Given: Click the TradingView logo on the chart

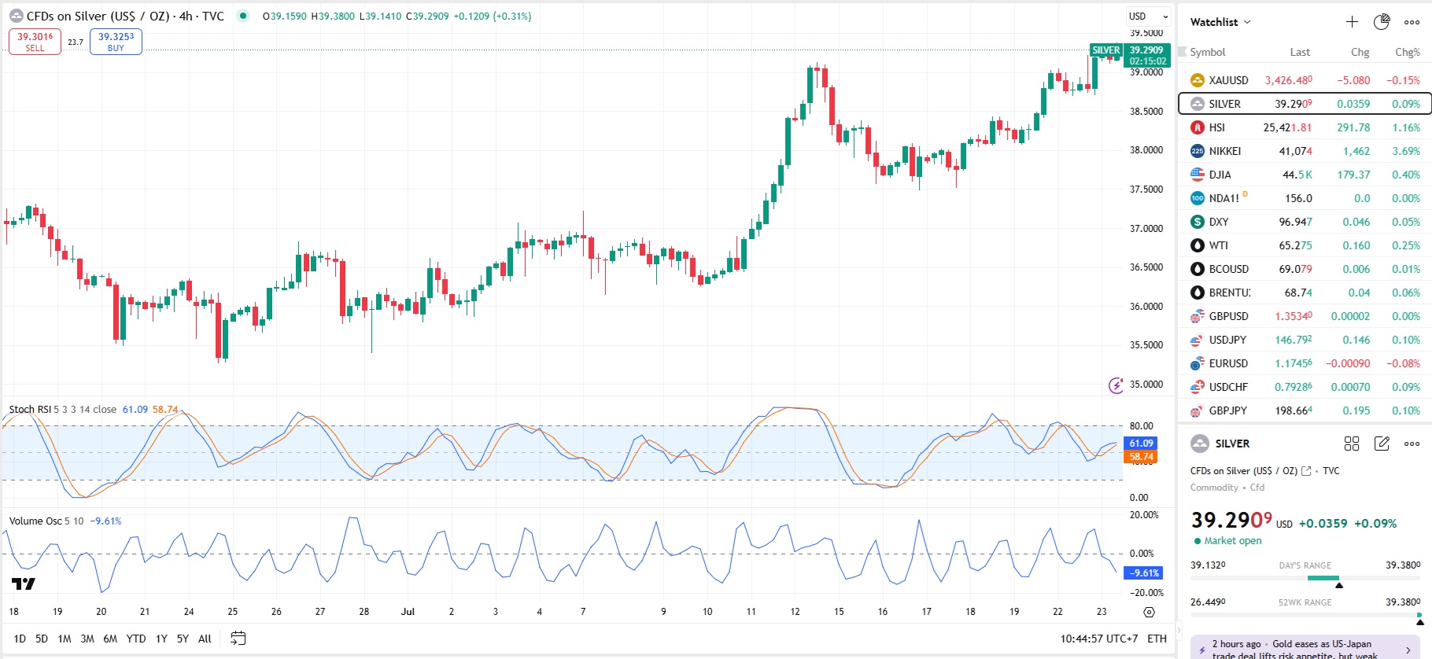Looking at the screenshot, I should coord(24,584).
